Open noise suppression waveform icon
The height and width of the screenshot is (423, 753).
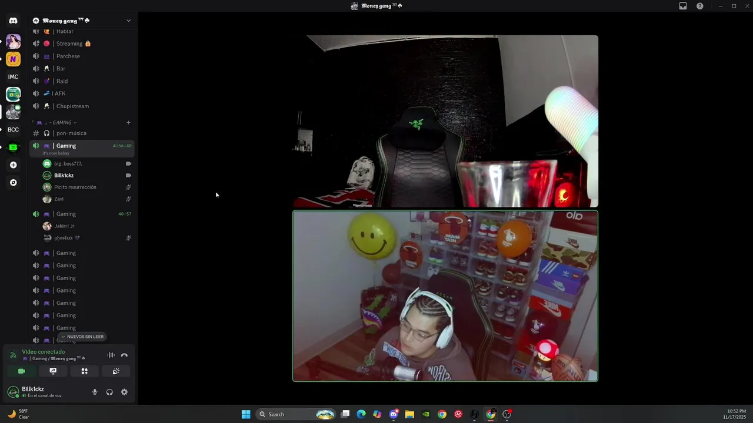tap(111, 355)
